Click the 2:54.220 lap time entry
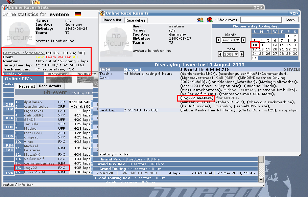 coord(105,173)
